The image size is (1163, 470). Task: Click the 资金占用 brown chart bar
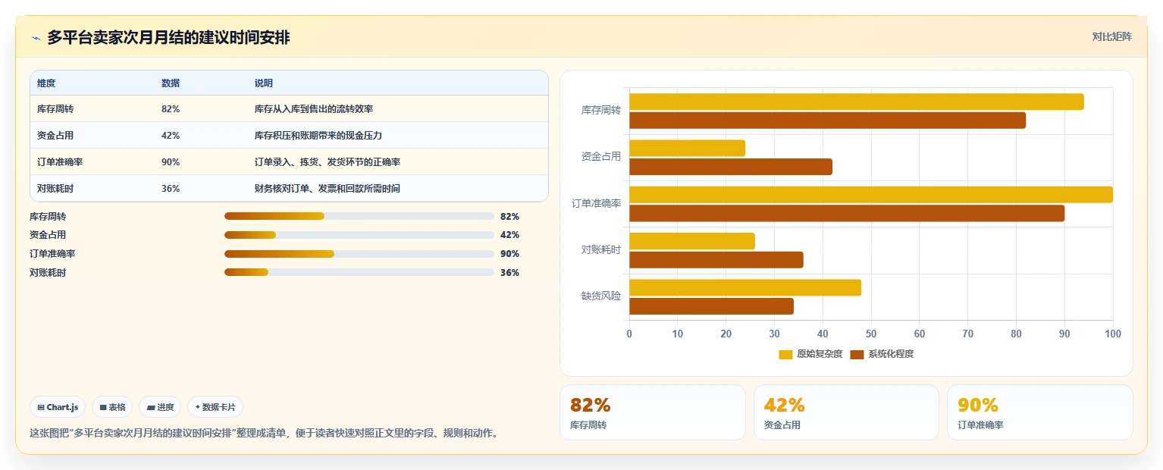tap(731, 167)
